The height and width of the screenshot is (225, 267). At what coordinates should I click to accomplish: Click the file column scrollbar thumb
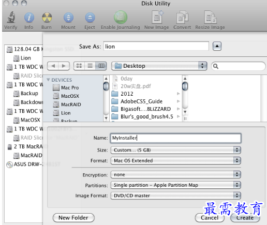click(x=185, y=86)
